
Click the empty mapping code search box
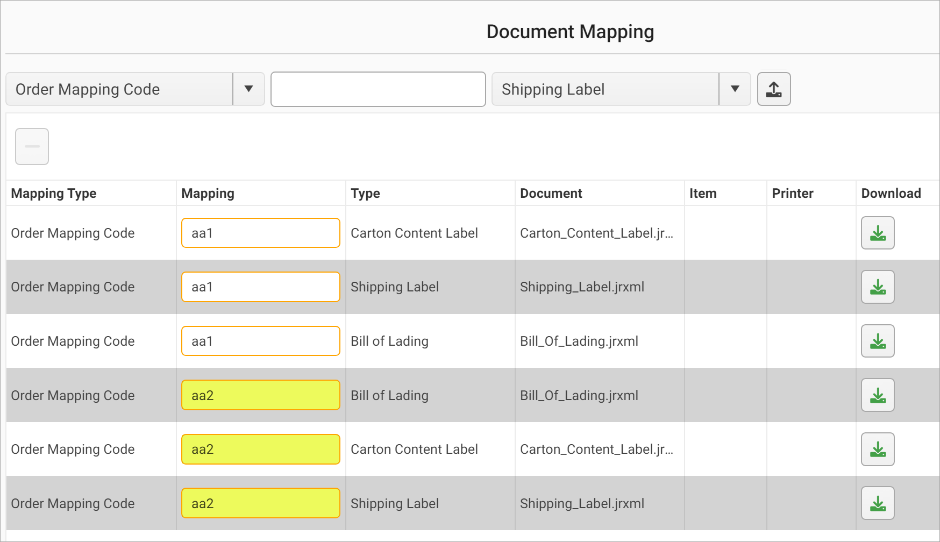(378, 89)
